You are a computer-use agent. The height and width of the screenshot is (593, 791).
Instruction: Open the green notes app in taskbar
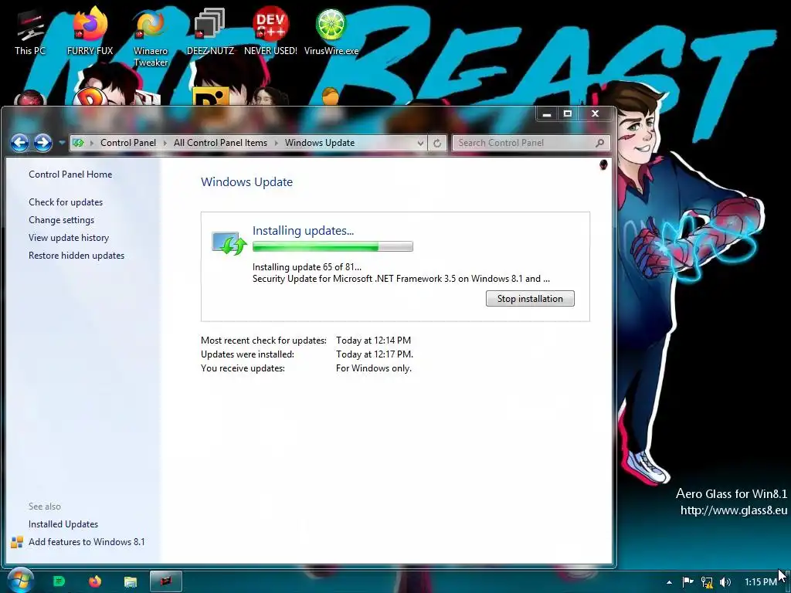tap(59, 581)
